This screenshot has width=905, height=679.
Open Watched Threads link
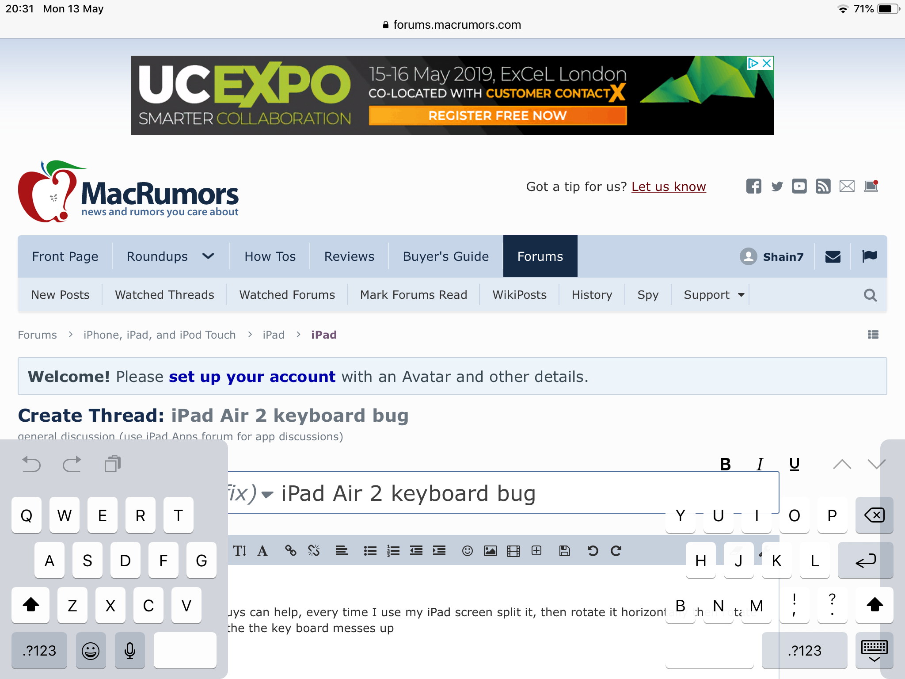(164, 295)
